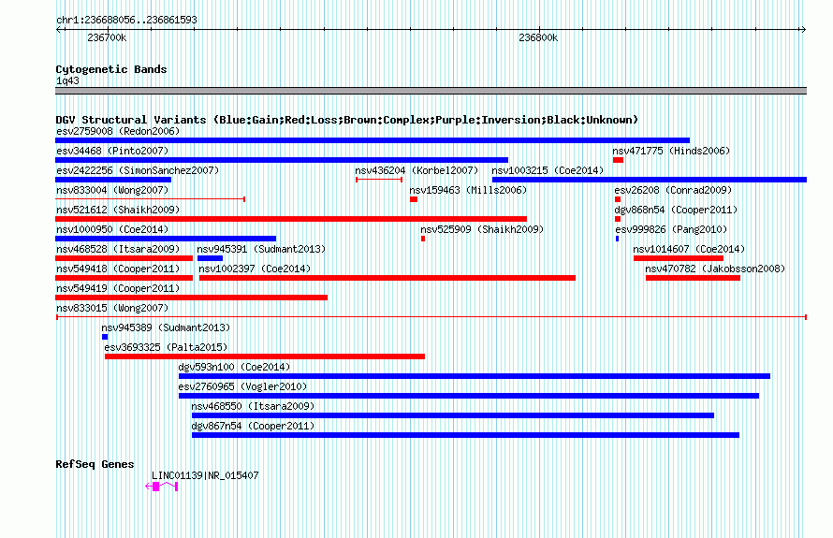Click nsv833004 (Wong2007) label
Screen dimensions: 833x538
112,190
